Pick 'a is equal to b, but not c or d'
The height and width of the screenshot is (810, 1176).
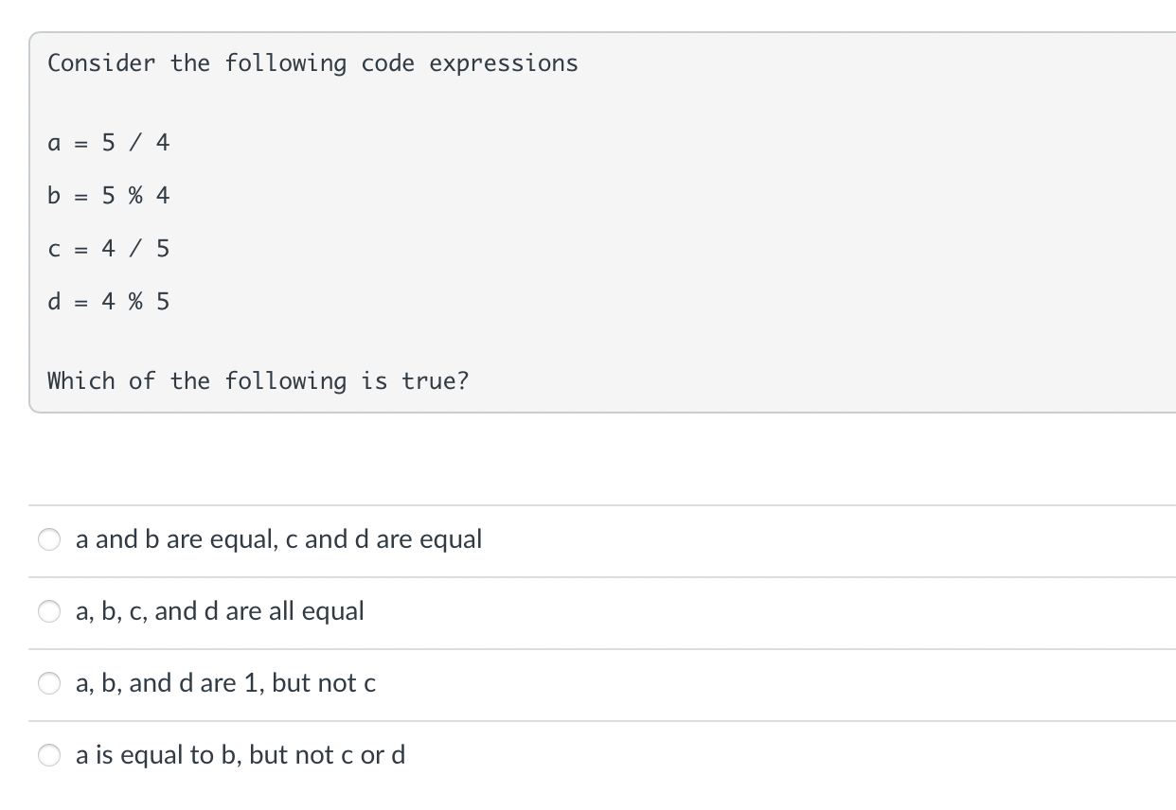pos(49,755)
